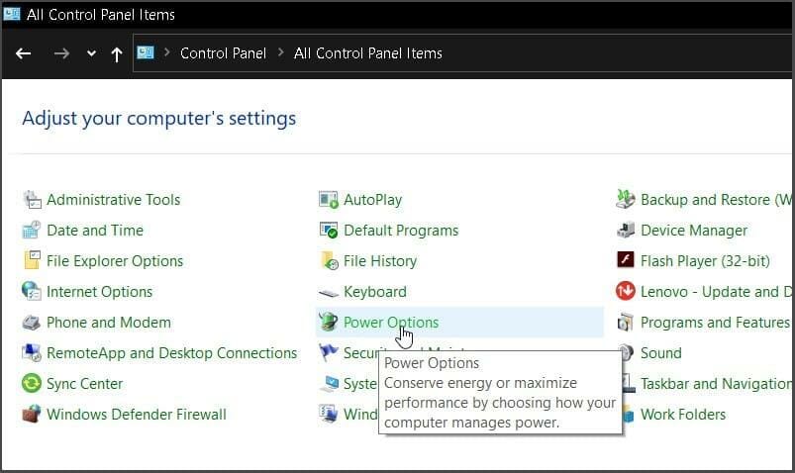Screen dimensions: 795x473
Task: Click the AutoPlay icon
Action: [328, 200]
